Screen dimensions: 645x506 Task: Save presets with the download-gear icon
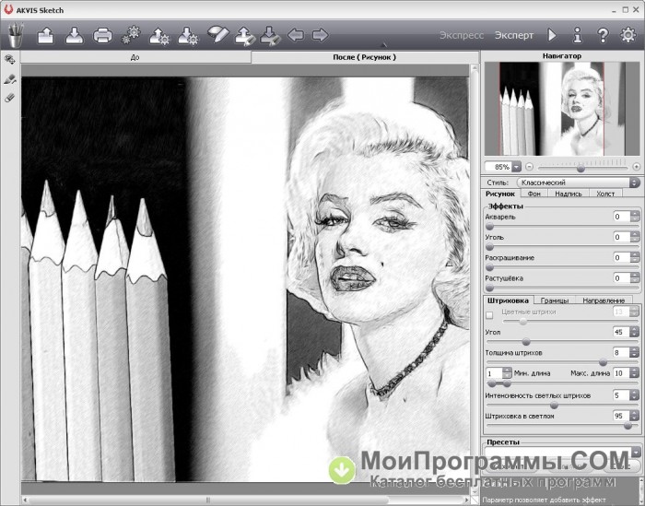(x=188, y=36)
